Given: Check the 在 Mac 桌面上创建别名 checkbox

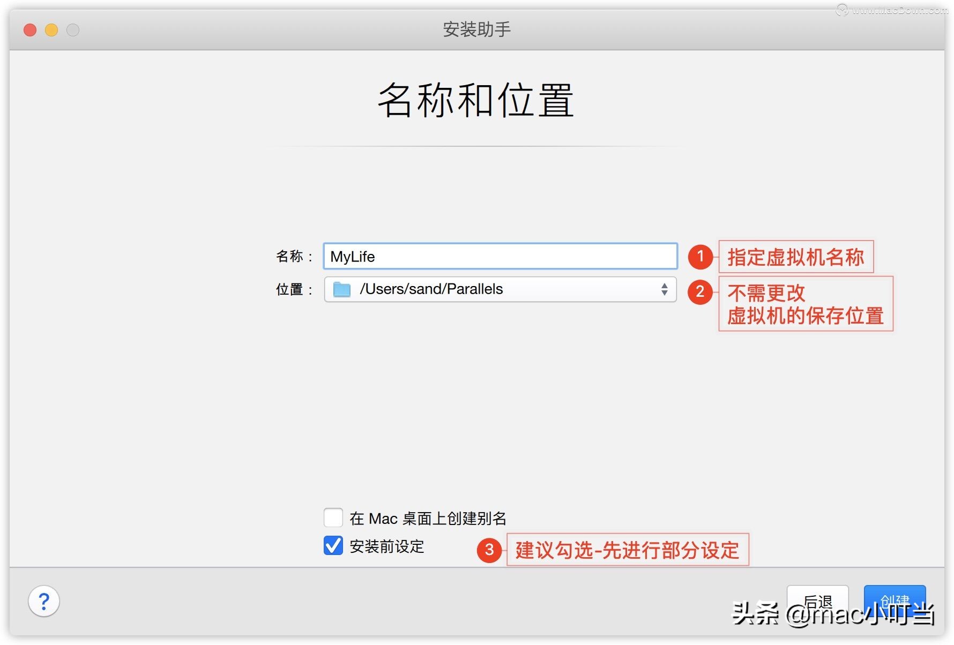Looking at the screenshot, I should [333, 517].
